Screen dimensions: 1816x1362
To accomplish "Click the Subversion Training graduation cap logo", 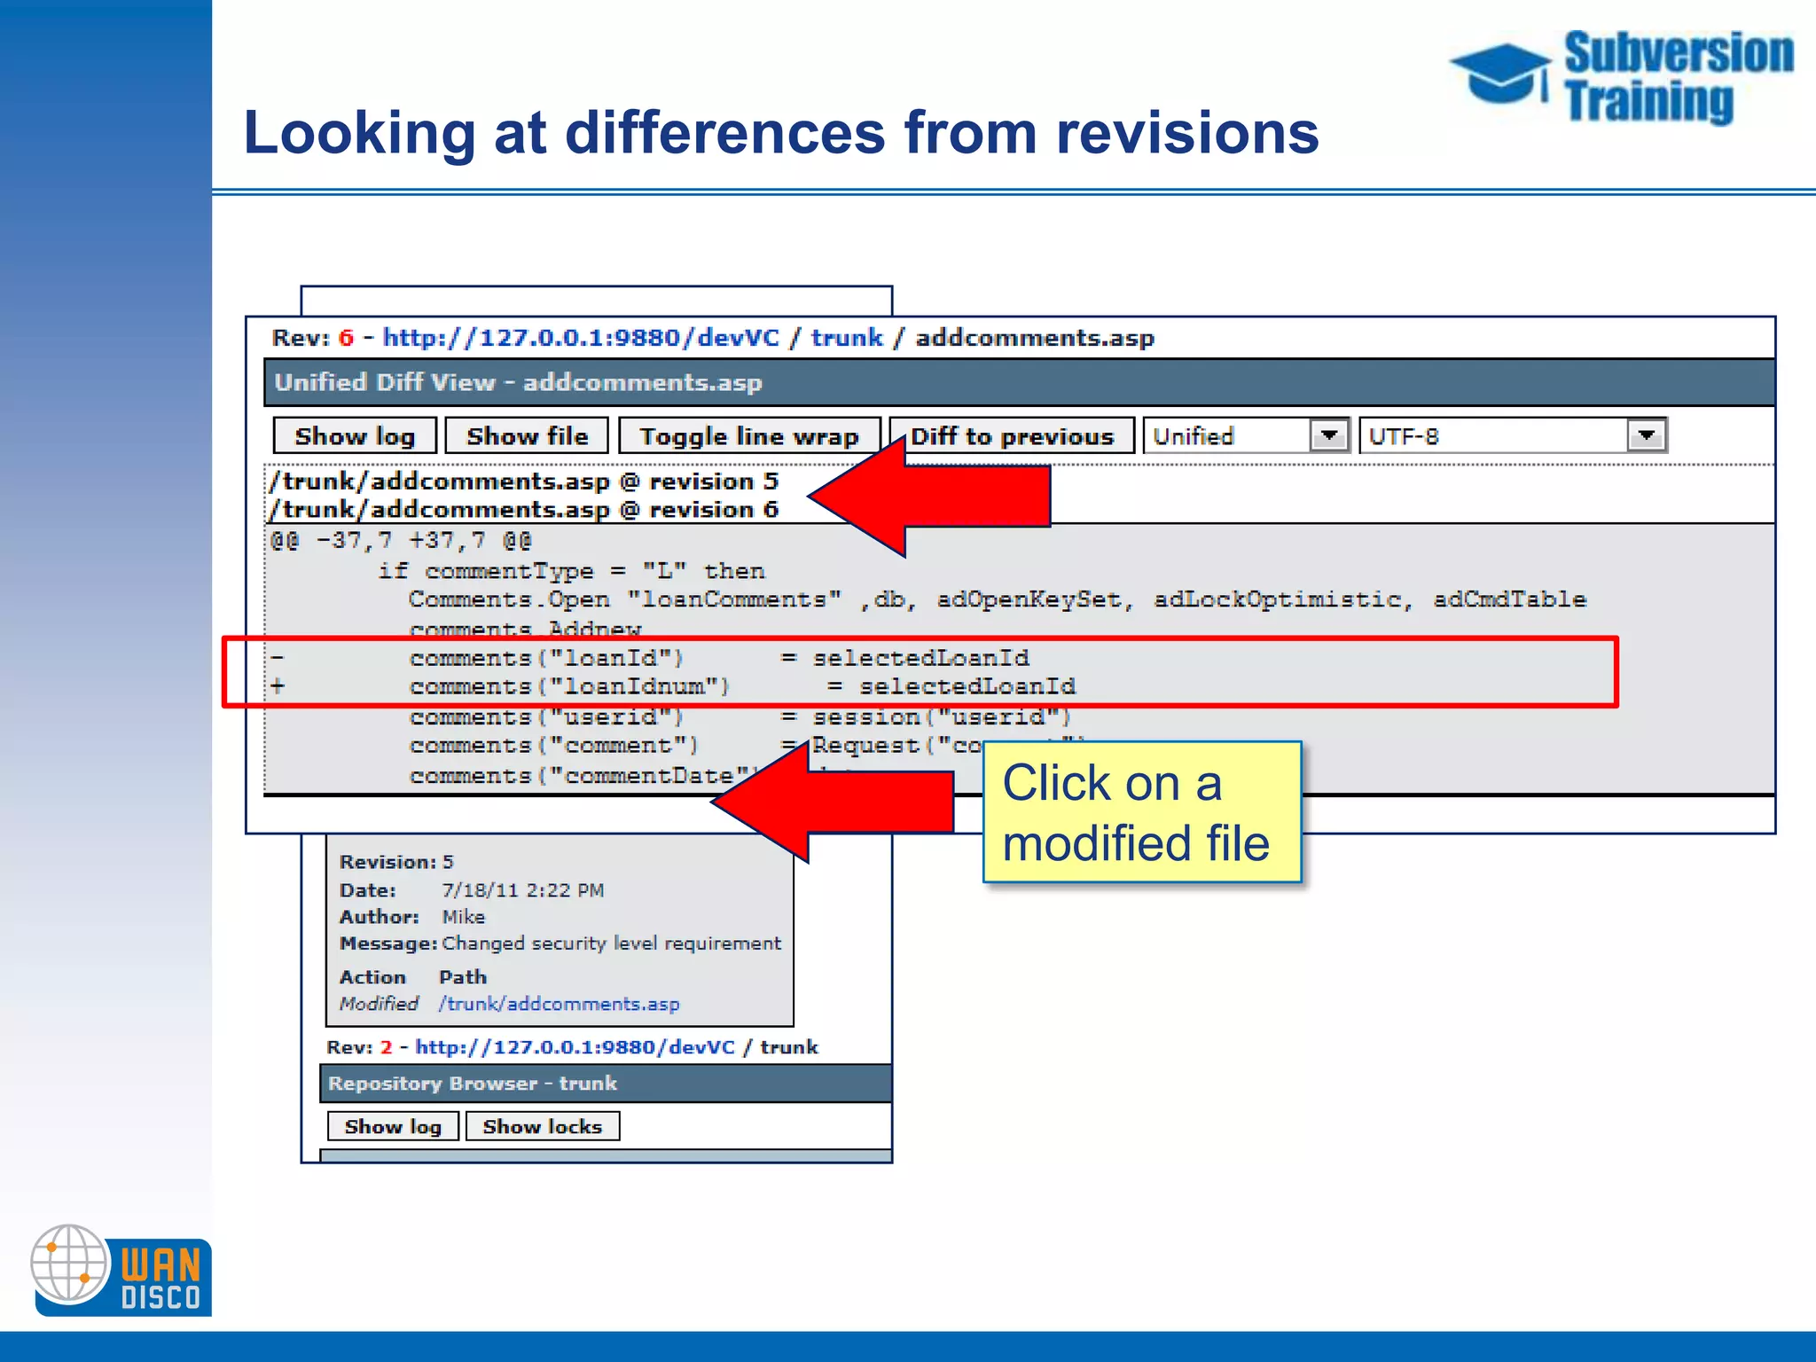I will (x=1500, y=73).
